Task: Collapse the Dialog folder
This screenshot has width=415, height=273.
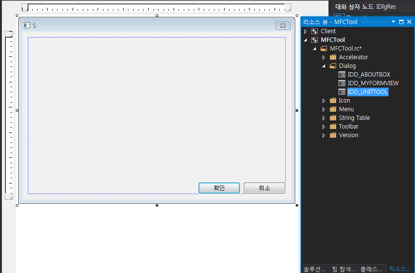Action: pos(324,66)
